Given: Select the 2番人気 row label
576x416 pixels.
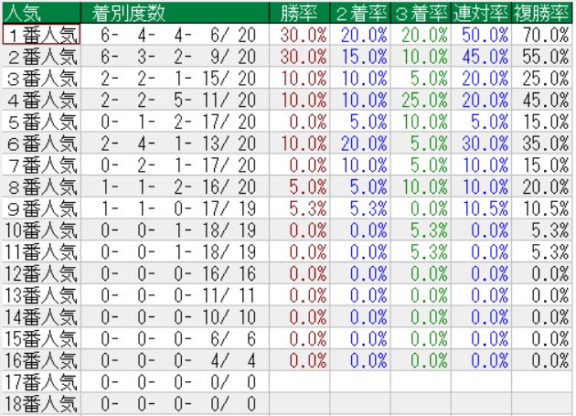Looking at the screenshot, I should point(41,56).
